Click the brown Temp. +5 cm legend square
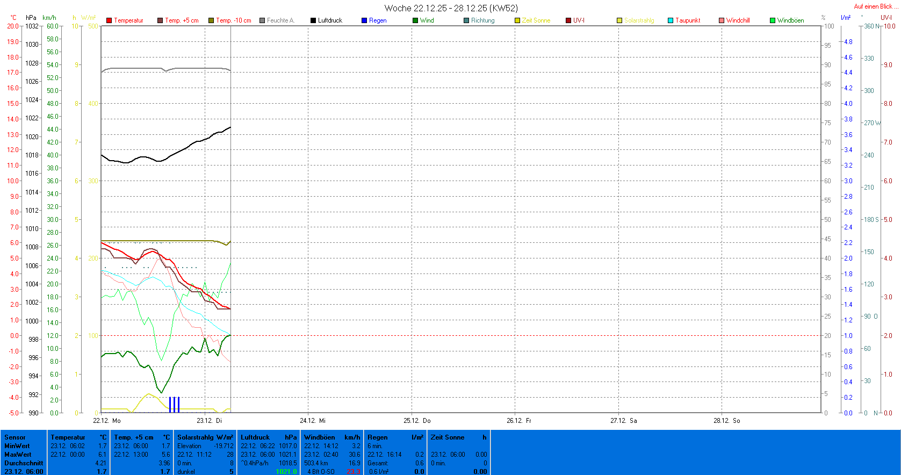Image resolution: width=901 pixels, height=475 pixels. [x=160, y=20]
